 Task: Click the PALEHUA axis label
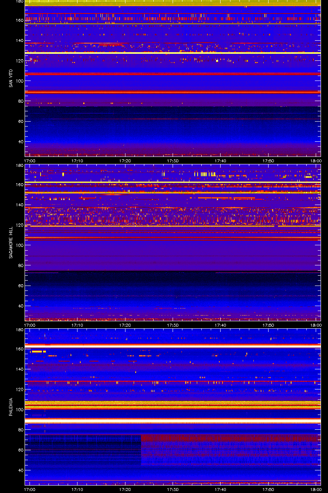[x=10, y=407]
